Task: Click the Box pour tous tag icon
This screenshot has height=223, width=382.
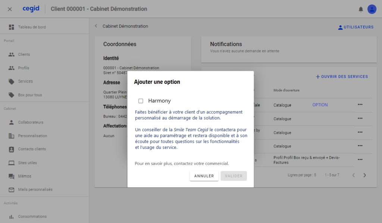Action: 12,95
